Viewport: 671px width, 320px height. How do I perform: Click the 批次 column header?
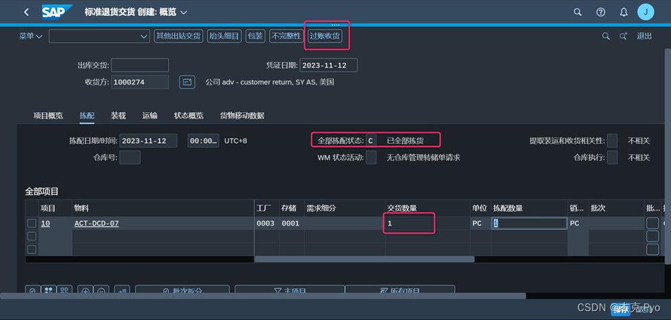click(616, 208)
